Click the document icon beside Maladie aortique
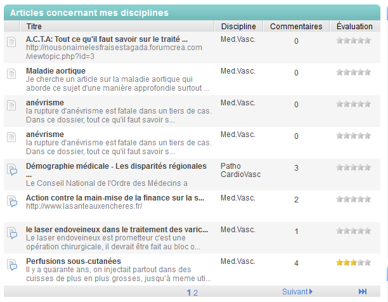The image size is (388, 302). pyautogui.click(x=11, y=74)
